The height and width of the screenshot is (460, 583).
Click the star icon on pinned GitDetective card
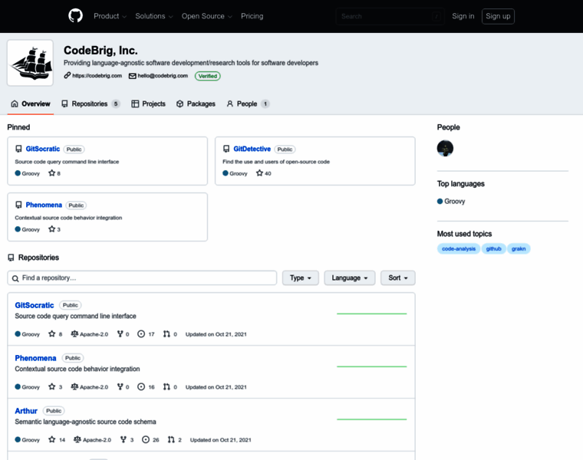(x=259, y=173)
